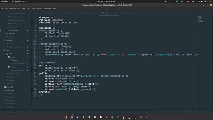Click 'GE_GRAPHICS_VULKAN' in the enum

pyautogui.click(x=57, y=33)
